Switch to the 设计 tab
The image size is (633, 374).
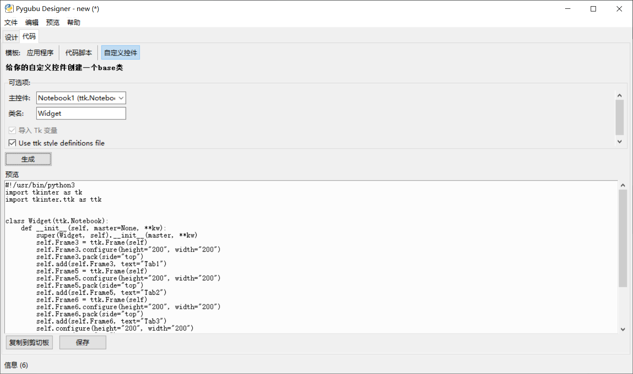[11, 37]
